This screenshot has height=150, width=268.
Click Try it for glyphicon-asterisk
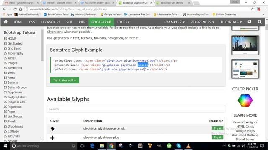pos(217,128)
